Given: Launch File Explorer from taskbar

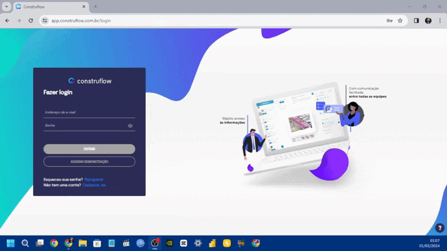Looking at the screenshot, I should click(83, 243).
